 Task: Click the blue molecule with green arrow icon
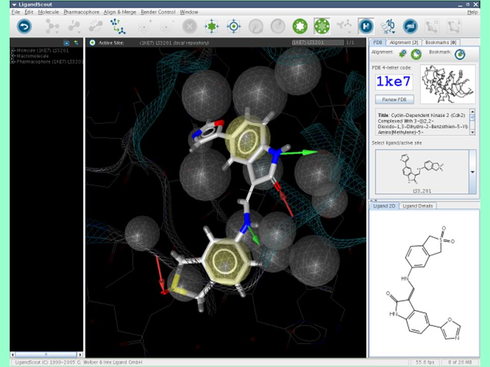click(118, 26)
